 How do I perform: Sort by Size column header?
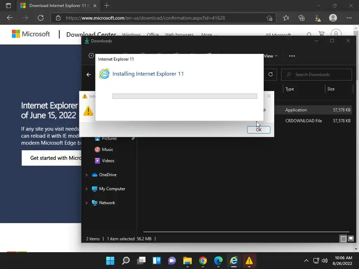331,89
